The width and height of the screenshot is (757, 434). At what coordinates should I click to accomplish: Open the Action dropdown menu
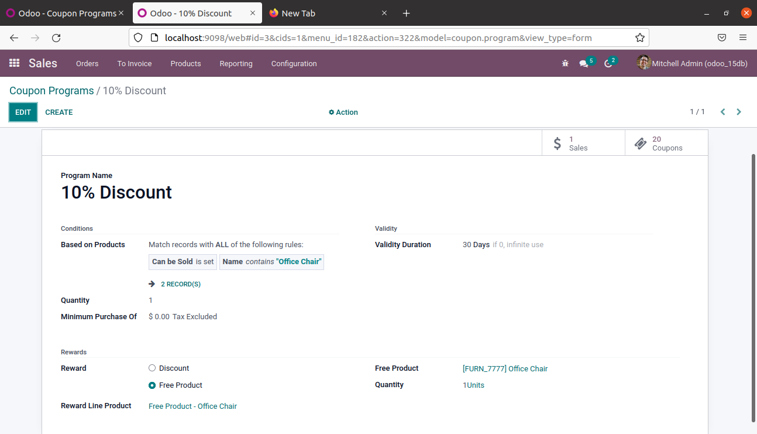tap(343, 112)
